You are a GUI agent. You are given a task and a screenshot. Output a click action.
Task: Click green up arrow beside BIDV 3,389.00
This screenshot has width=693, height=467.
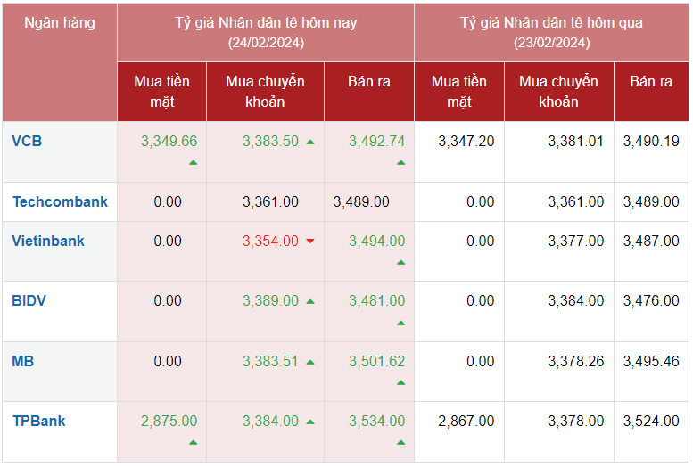coord(310,302)
